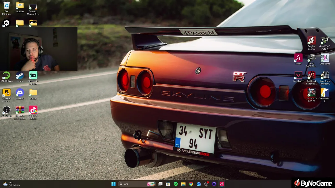Open Spotify from the taskbar

pos(176,184)
